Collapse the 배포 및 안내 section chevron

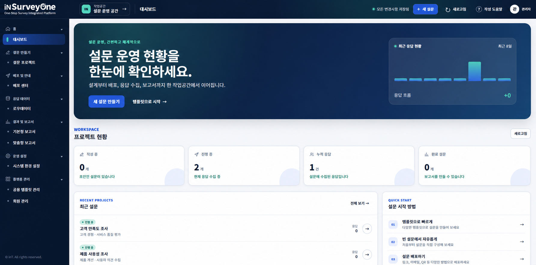(x=62, y=76)
